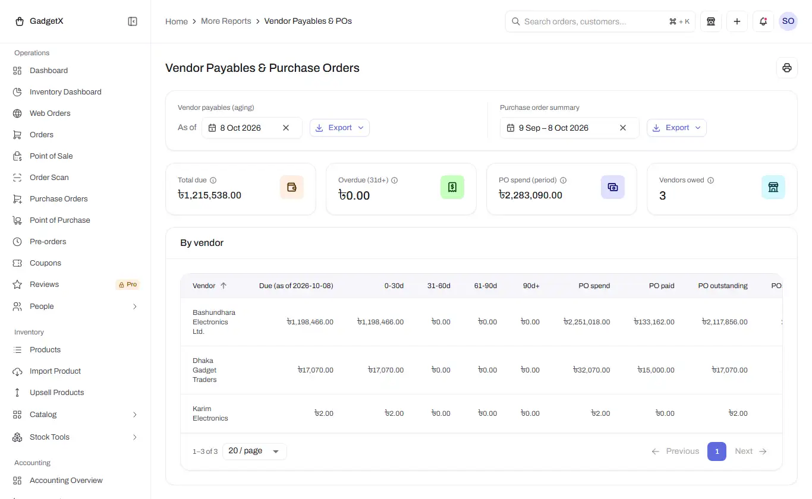Go to Home breadcrumb
Image resolution: width=812 pixels, height=499 pixels.
point(177,21)
